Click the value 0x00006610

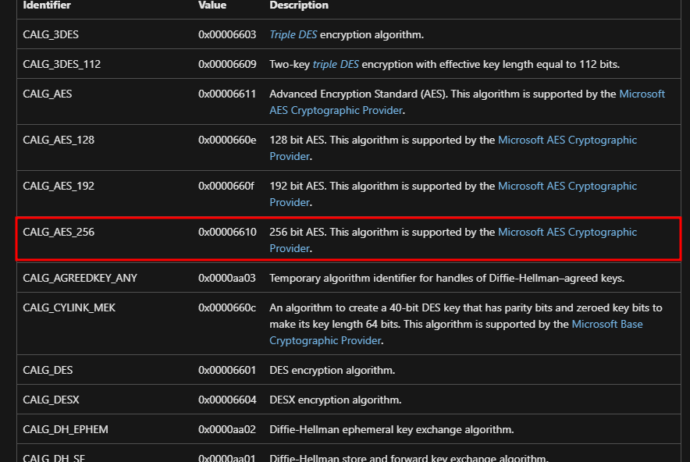coord(227,233)
